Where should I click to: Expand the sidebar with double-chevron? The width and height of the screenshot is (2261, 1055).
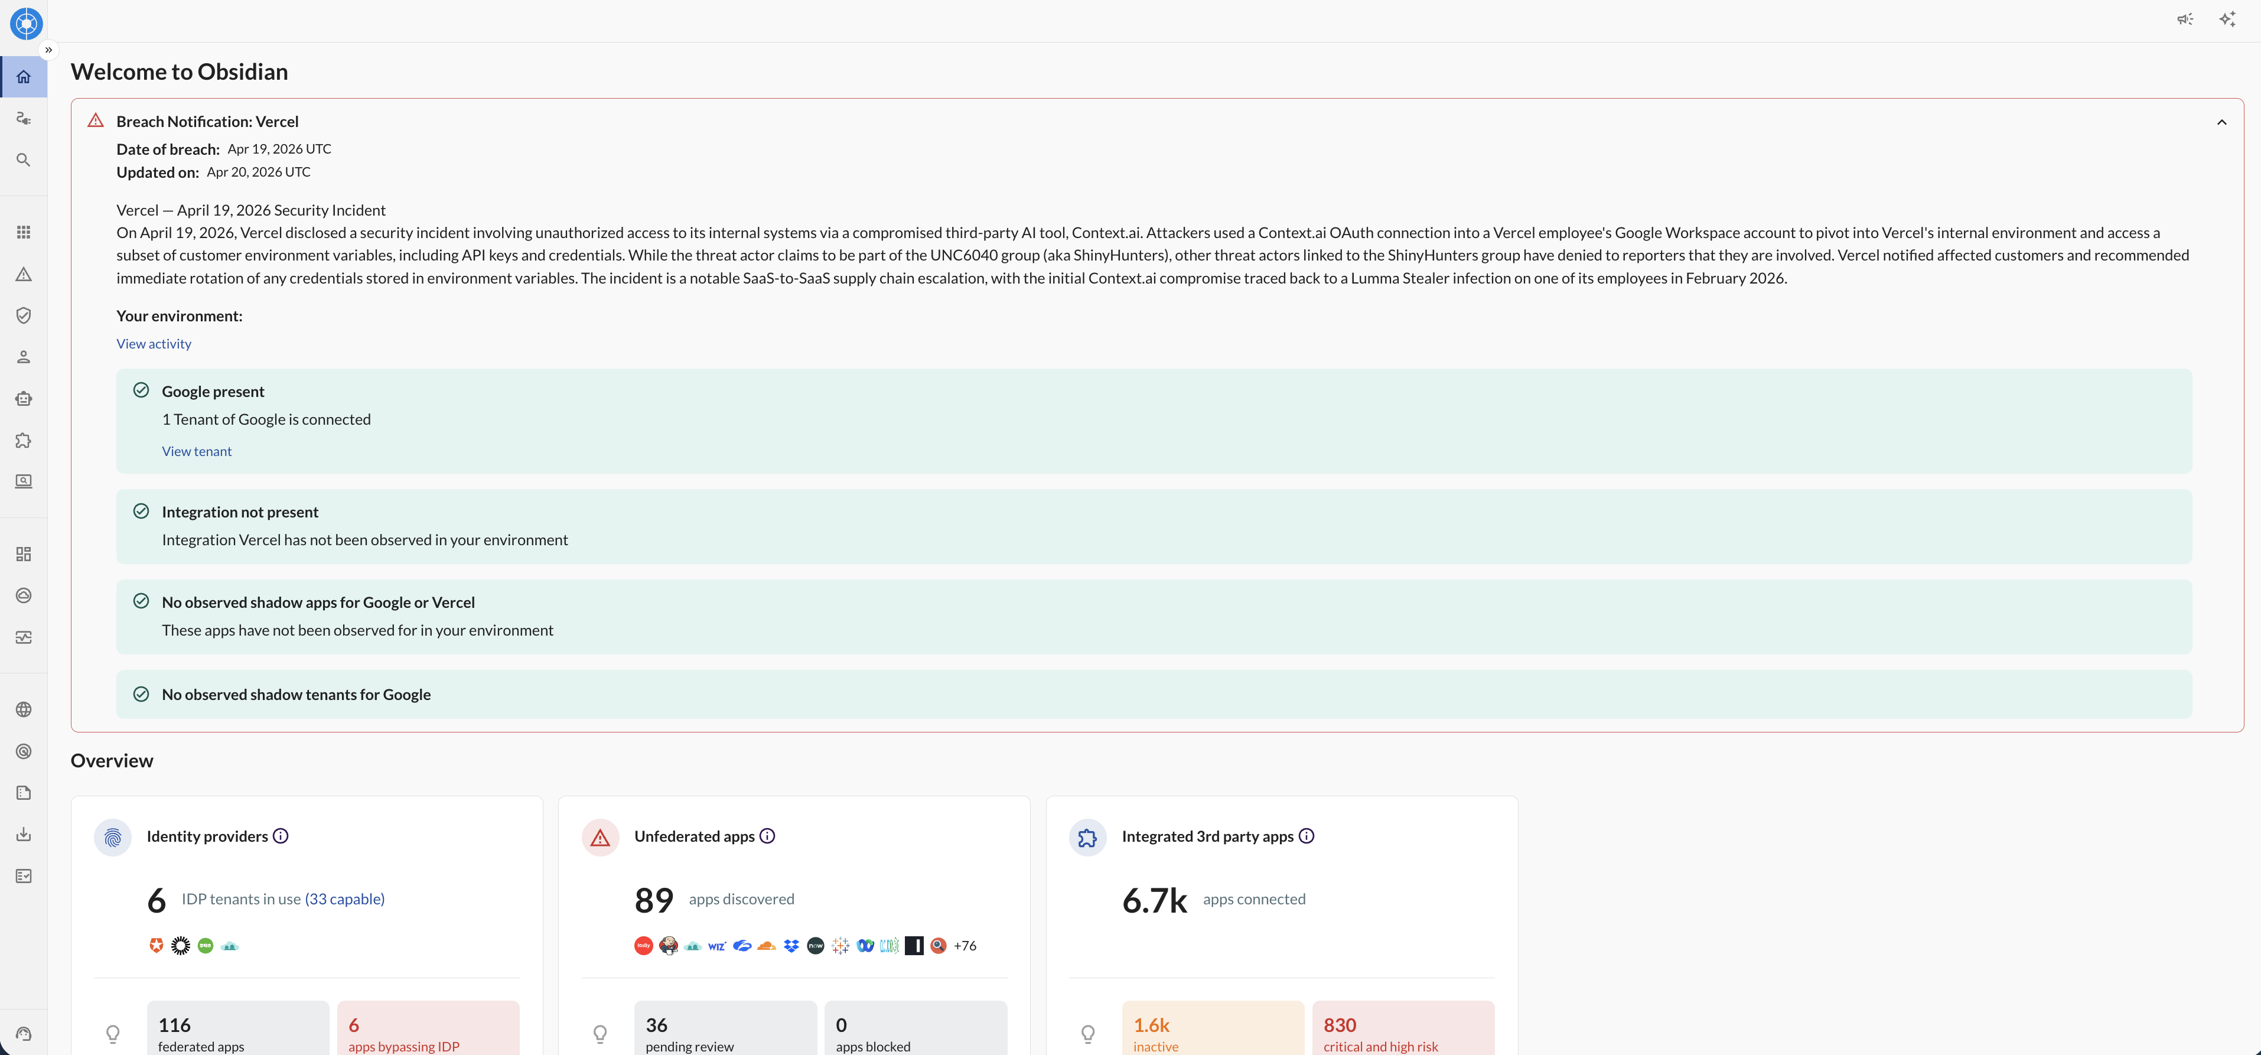point(48,50)
